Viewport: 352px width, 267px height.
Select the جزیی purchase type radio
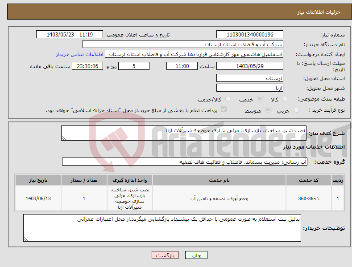point(296,110)
